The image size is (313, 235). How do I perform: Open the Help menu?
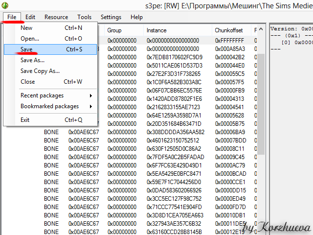[x=137, y=17]
